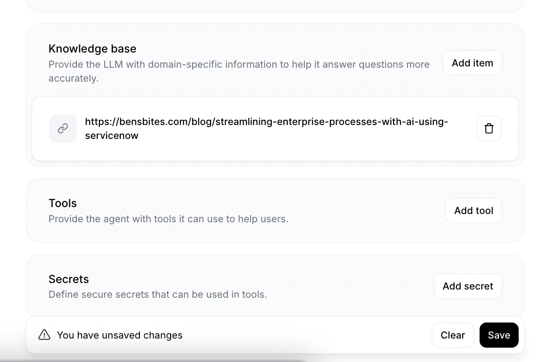Open the bensbites.com servicenow blog URL
The width and height of the screenshot is (543, 362).
pos(266,128)
